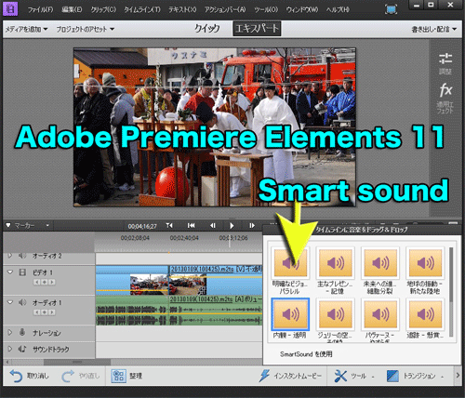Open the 書き出し・配信 dropdown
465x398 pixels.
(433, 29)
